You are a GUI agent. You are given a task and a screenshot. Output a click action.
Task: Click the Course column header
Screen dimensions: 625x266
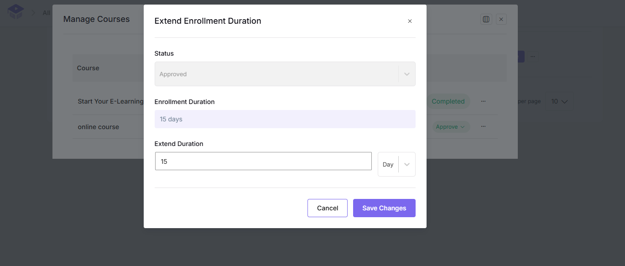click(88, 68)
